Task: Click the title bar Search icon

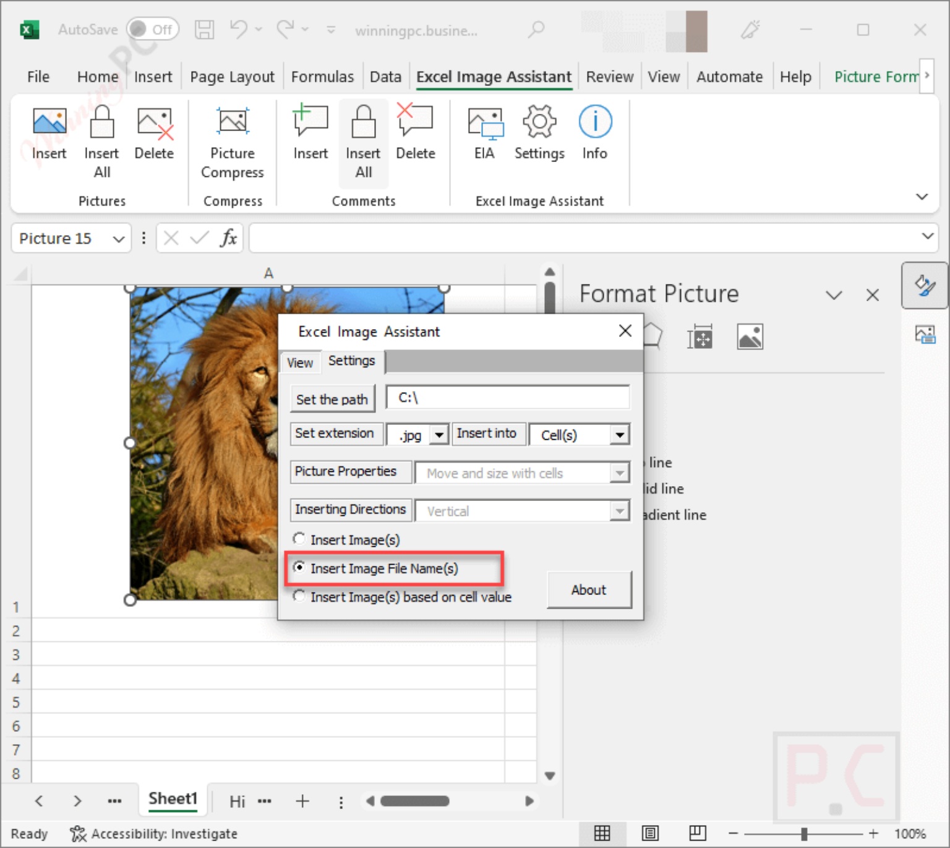Action: (536, 29)
